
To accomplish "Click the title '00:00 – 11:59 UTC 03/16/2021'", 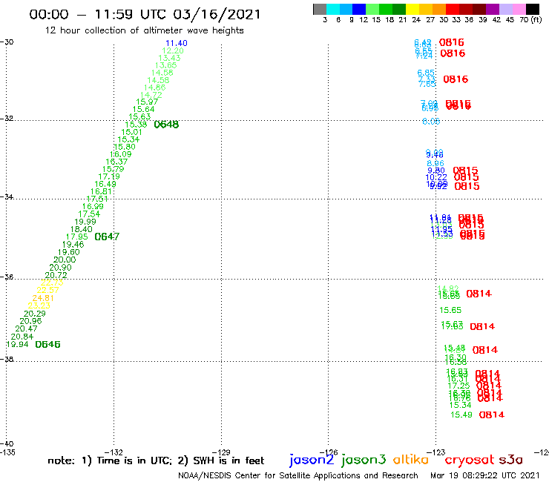I will pos(145,14).
